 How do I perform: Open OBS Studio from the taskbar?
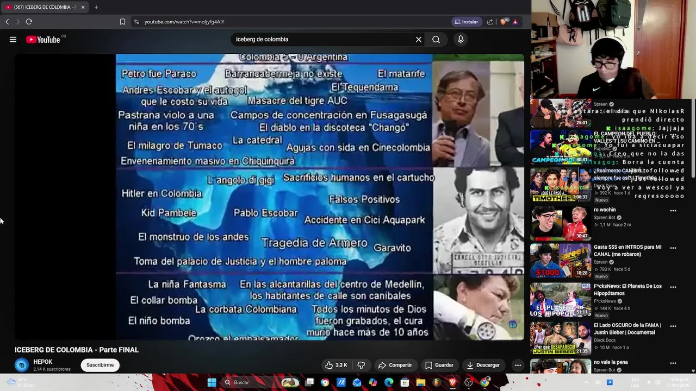coord(469,382)
